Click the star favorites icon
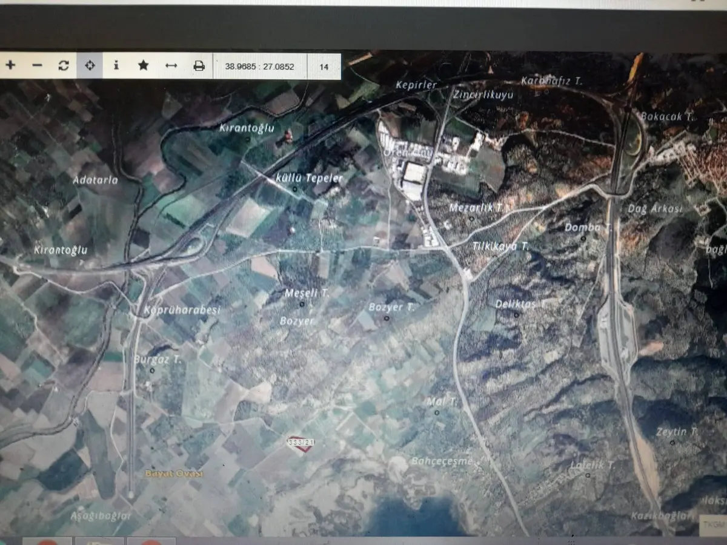This screenshot has width=727, height=545. tap(143, 65)
